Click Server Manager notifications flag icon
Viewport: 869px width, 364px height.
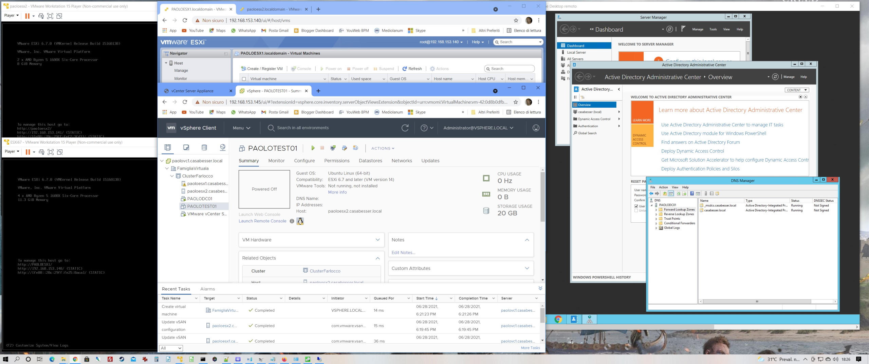click(683, 29)
